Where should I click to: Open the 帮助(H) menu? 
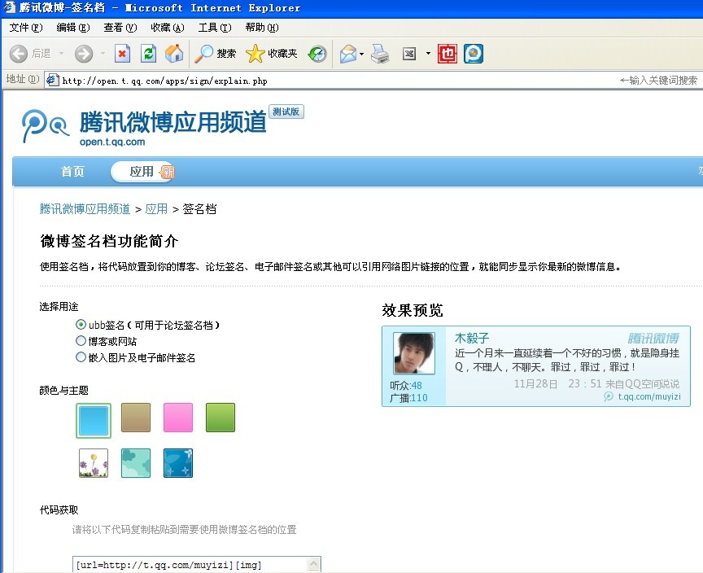pos(262,28)
